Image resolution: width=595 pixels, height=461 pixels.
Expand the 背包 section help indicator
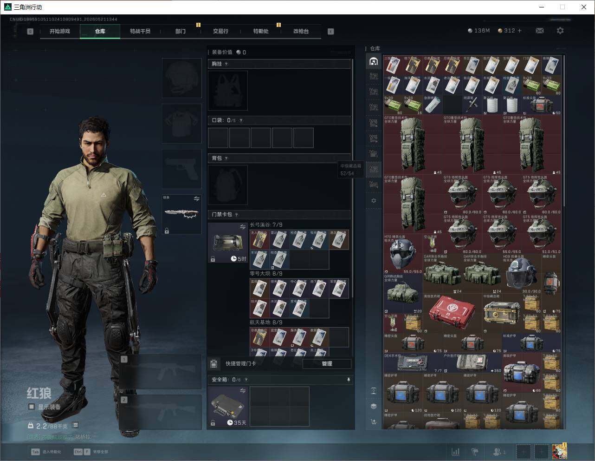click(x=226, y=158)
